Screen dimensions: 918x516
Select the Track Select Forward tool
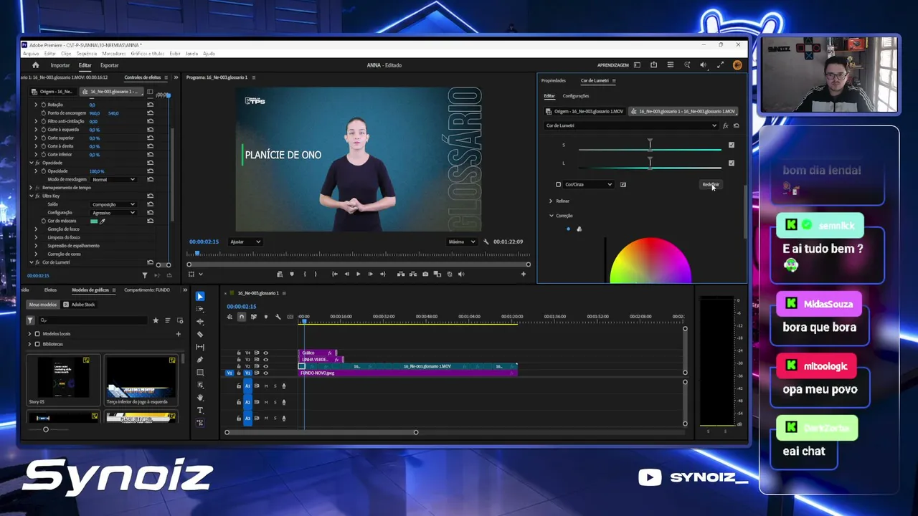[x=200, y=309]
